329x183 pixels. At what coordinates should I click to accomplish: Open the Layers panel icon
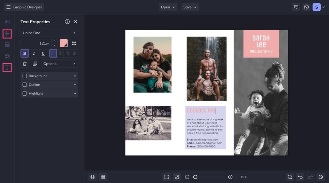coord(92,177)
